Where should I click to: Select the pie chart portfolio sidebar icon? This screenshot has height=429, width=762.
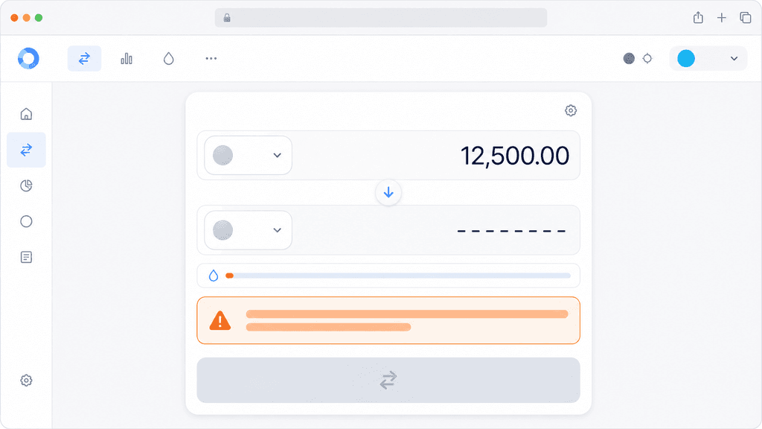point(26,185)
